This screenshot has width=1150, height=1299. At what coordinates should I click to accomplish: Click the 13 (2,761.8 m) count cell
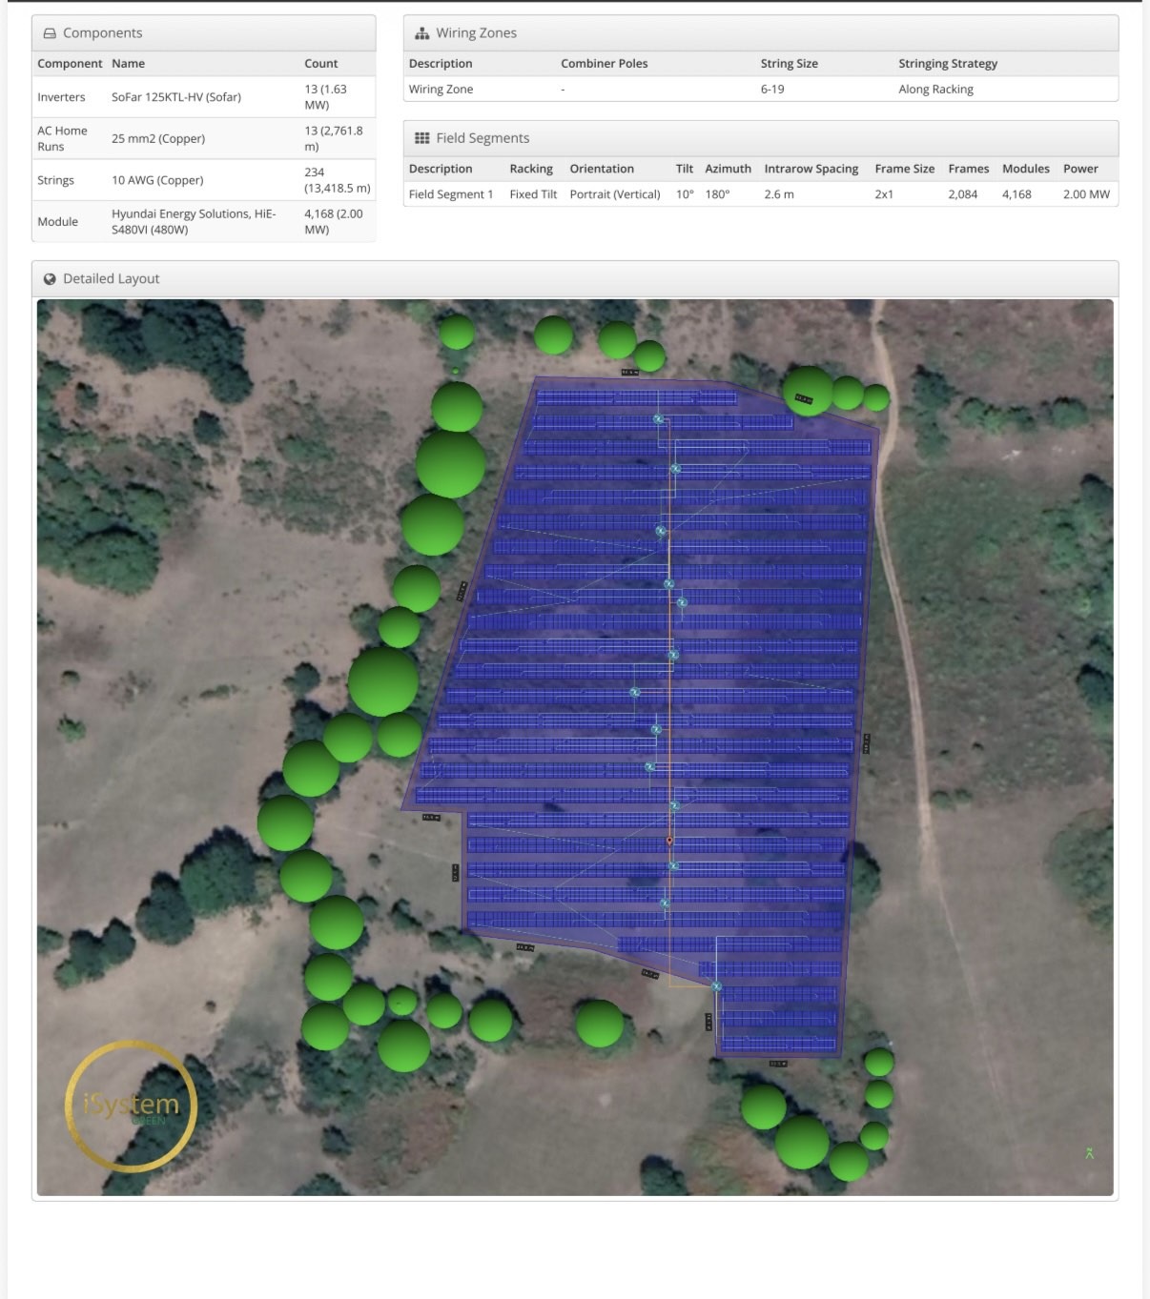[x=334, y=138]
